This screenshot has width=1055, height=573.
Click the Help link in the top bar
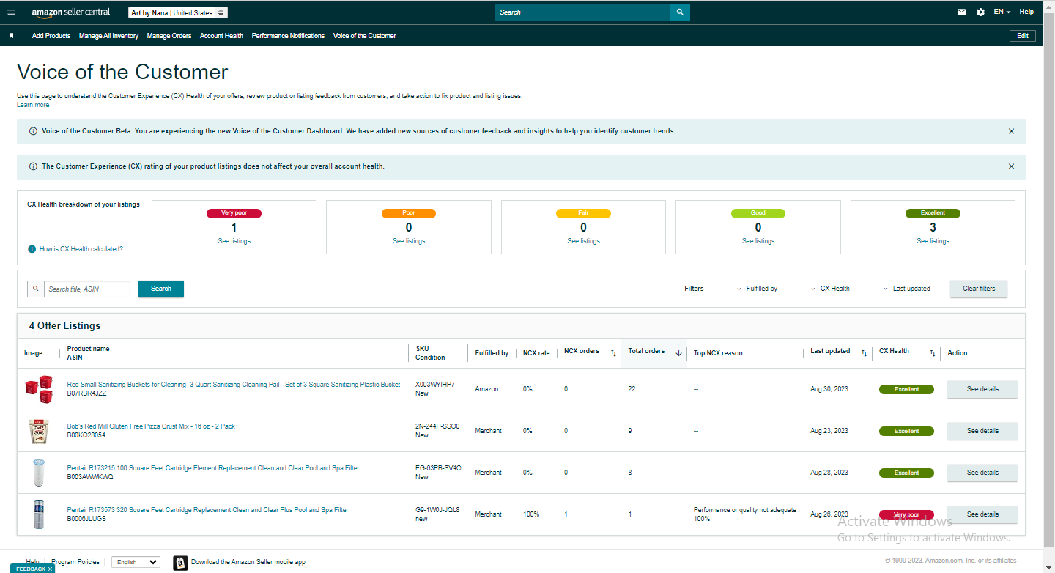pos(1026,12)
